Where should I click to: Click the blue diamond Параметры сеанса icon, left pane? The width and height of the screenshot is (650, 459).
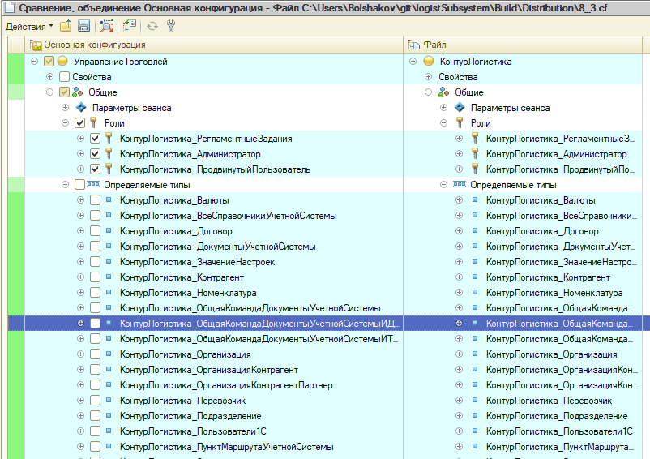point(81,107)
